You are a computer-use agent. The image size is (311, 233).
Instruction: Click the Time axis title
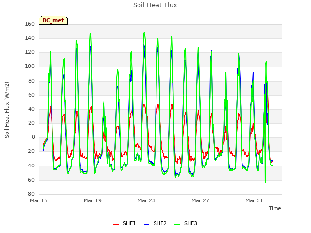pos(275,208)
